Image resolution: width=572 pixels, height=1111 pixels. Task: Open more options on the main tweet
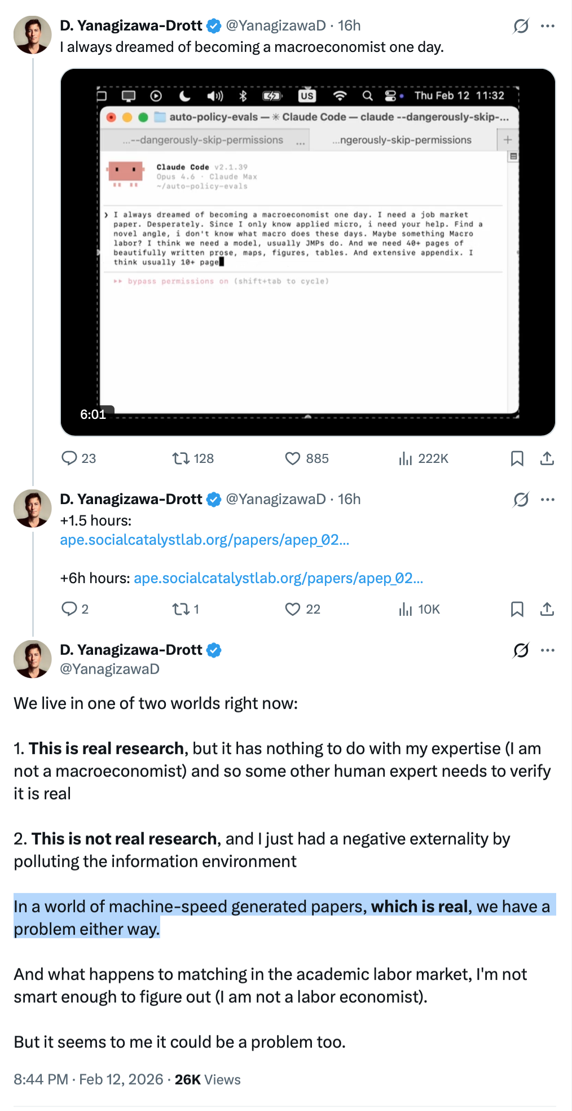(548, 650)
